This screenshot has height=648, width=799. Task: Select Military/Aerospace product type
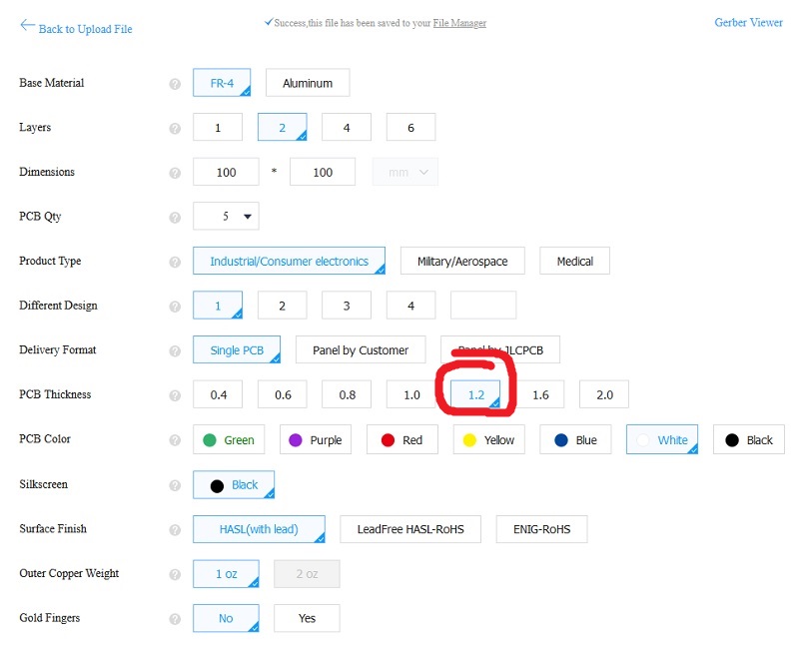(x=462, y=261)
